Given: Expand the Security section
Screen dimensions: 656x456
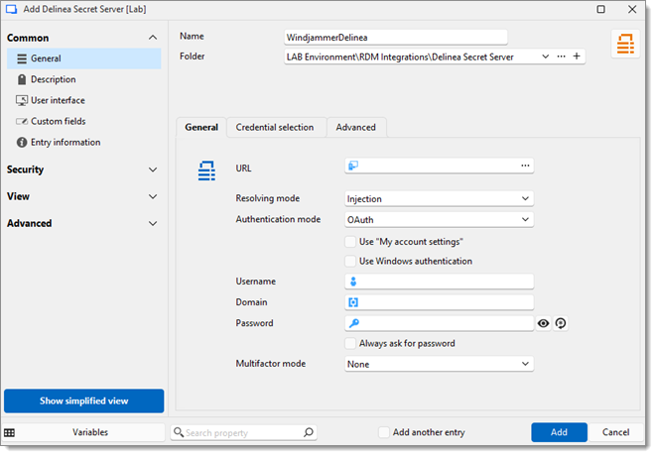Looking at the screenshot, I should pyautogui.click(x=81, y=170).
